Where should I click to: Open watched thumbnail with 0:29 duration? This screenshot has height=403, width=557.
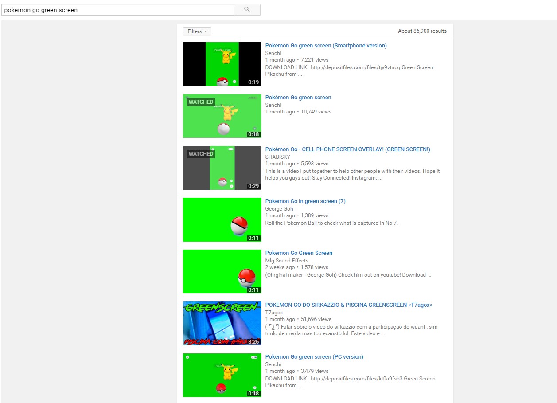point(222,168)
